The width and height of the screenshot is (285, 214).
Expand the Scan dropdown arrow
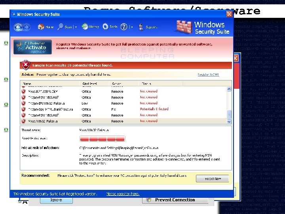pos(76,27)
